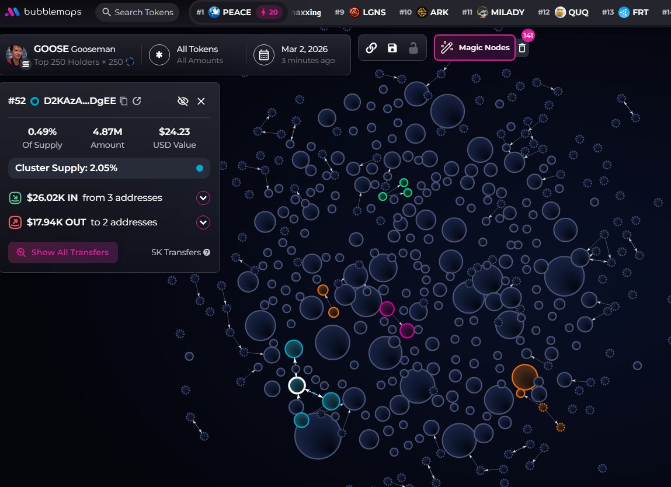Image resolution: width=671 pixels, height=487 pixels.
Task: Save the current bubble map
Action: click(391, 47)
